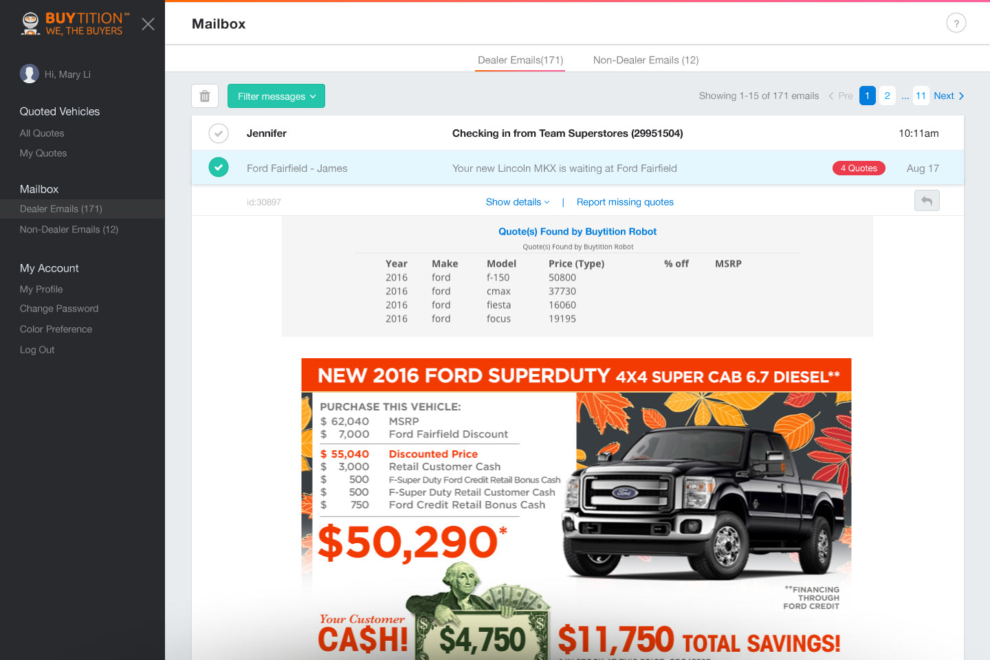Click the reply arrow button
The height and width of the screenshot is (660, 990).
click(927, 201)
